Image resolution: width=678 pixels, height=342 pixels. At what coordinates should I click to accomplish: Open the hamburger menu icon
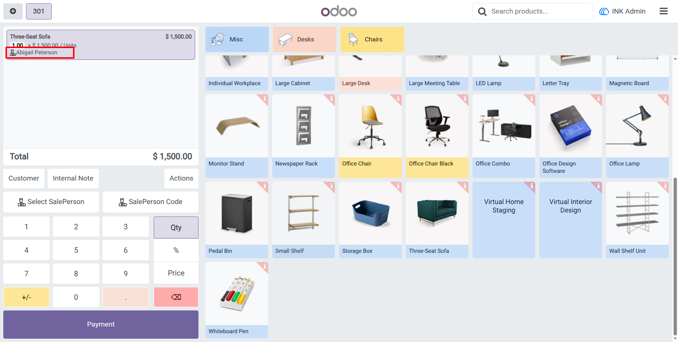[663, 11]
